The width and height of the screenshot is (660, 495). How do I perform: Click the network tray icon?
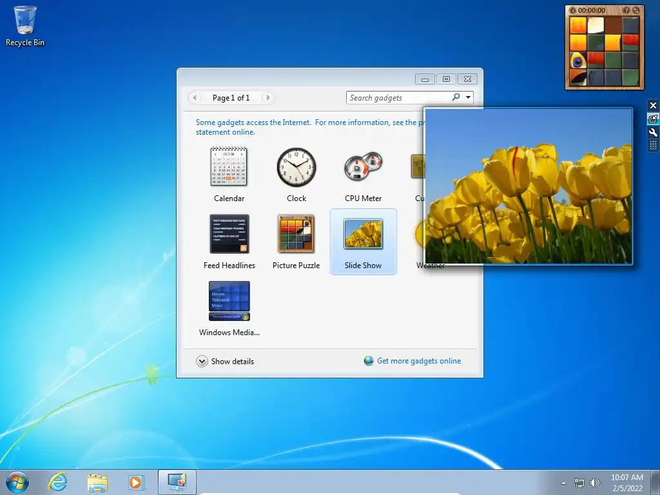click(579, 483)
